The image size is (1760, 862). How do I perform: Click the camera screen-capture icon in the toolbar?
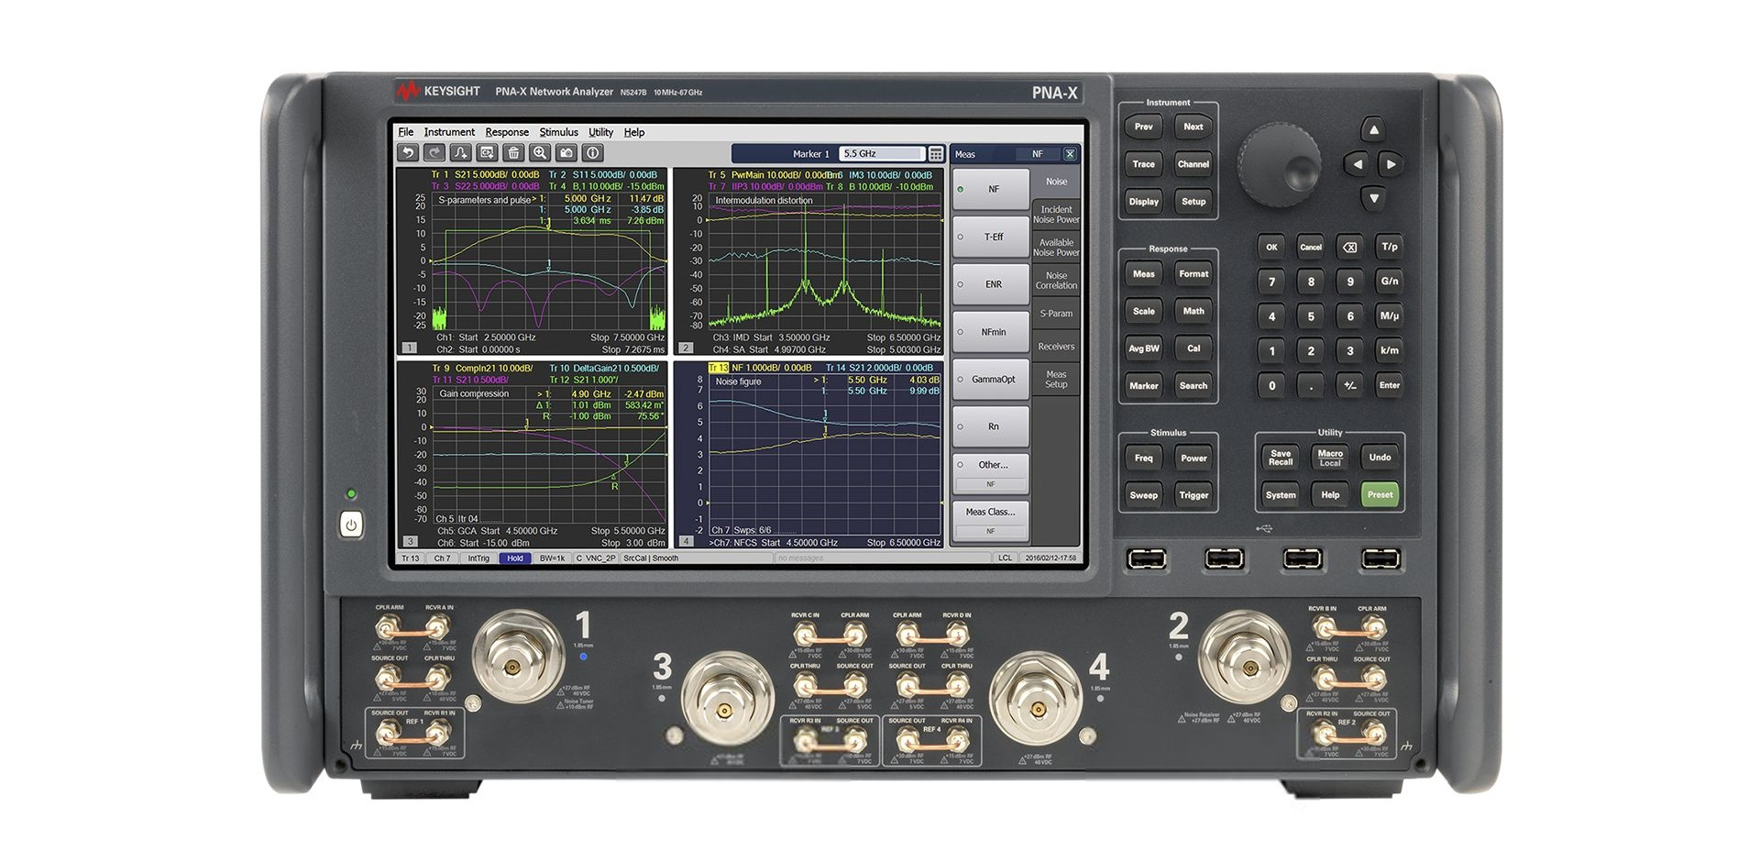pyautogui.click(x=566, y=153)
